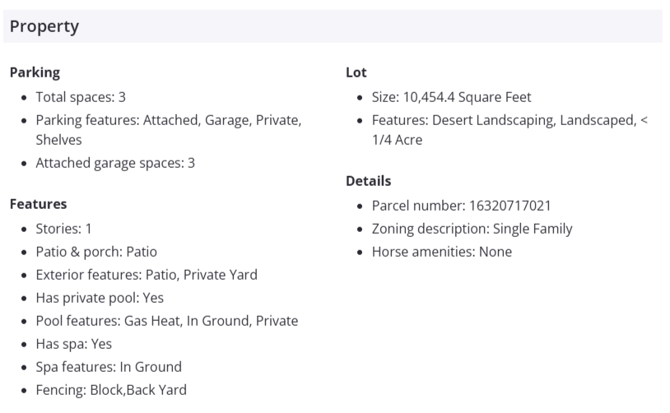Click the Features subsection heading
670x413 pixels.
pos(38,203)
